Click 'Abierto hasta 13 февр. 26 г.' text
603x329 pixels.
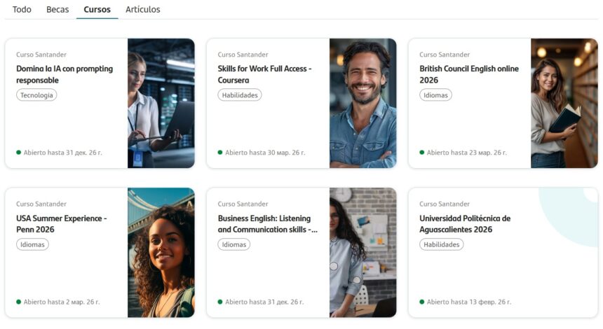(469, 302)
